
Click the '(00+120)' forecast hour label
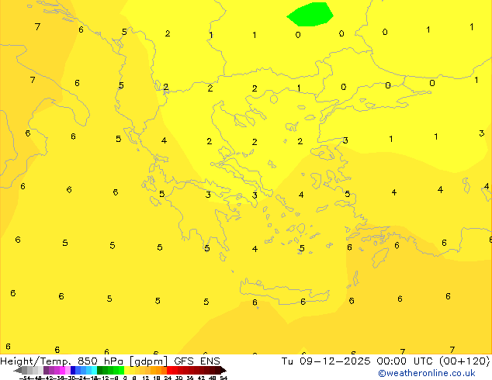click(464, 361)
